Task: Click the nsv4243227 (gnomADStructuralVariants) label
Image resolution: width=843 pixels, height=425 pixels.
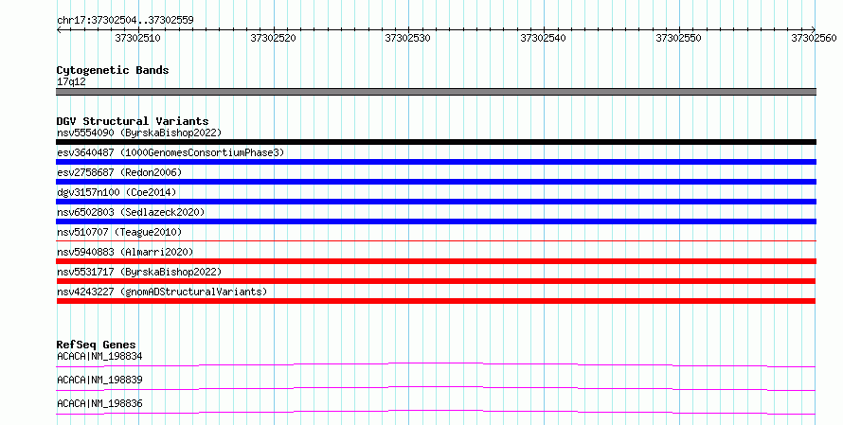Action: (162, 292)
